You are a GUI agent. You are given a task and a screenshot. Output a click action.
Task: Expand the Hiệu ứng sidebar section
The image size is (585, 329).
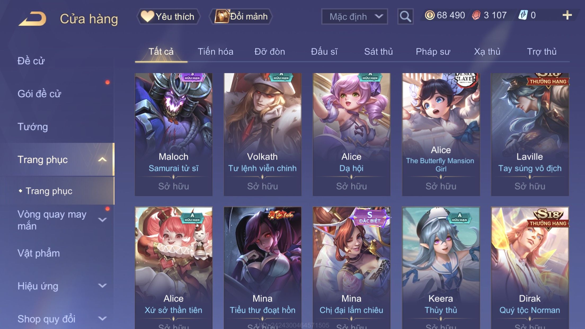pos(102,286)
